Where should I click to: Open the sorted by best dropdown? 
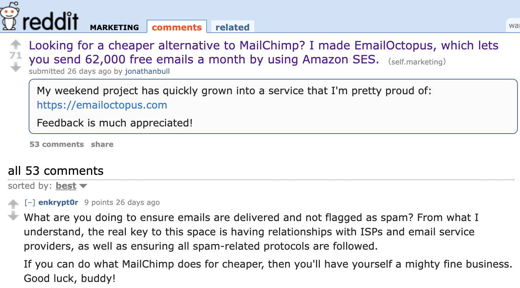66,186
